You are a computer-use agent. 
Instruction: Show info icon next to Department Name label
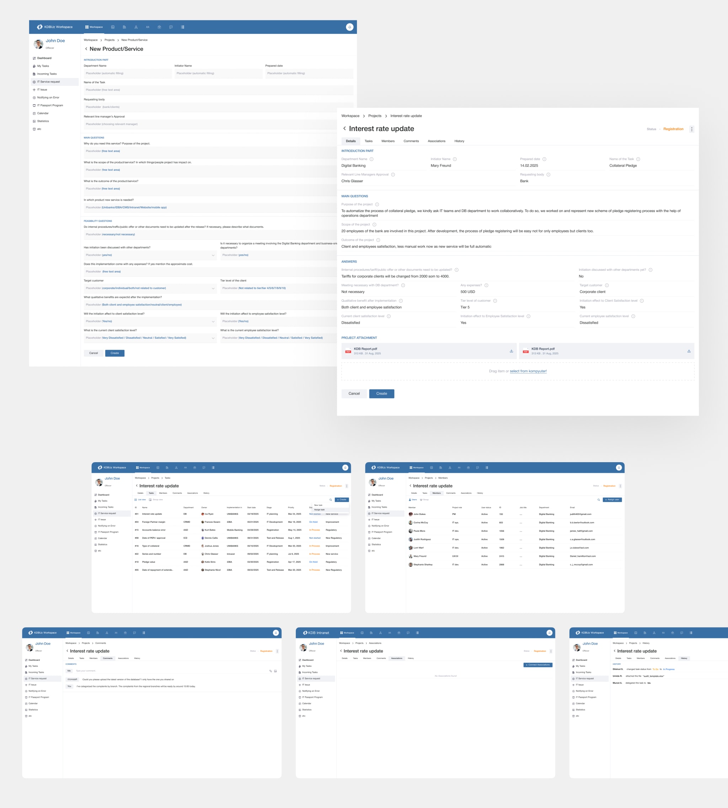pos(371,159)
